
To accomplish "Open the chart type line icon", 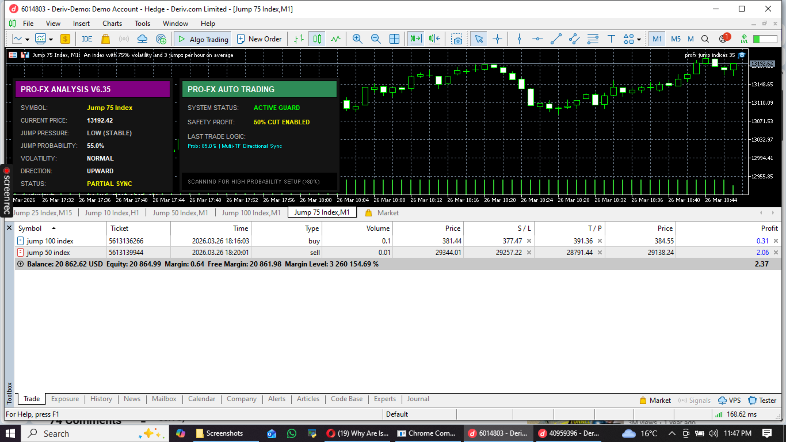I will (x=18, y=39).
